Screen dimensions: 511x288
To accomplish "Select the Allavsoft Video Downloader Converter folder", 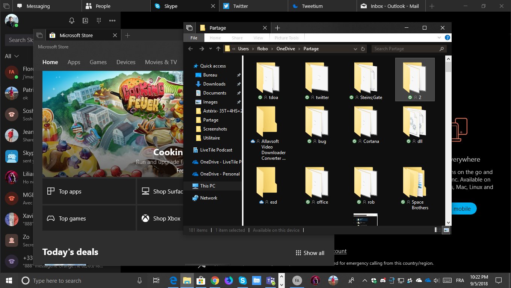I will (x=268, y=133).
